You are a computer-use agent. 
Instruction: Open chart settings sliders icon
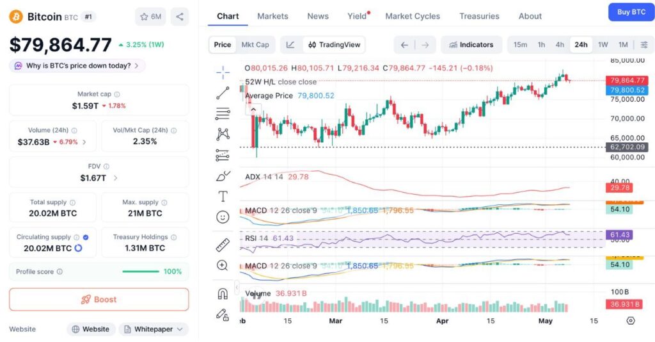pyautogui.click(x=645, y=45)
